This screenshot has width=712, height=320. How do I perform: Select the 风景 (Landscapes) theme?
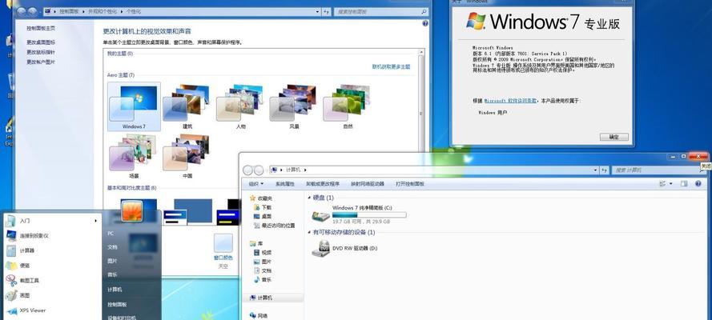pos(294,107)
